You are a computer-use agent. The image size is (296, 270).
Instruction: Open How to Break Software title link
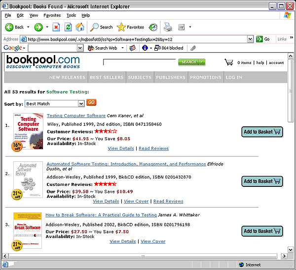point(101,215)
